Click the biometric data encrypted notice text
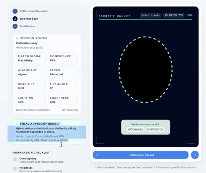The height and width of the screenshot is (173, 206). pos(147,167)
